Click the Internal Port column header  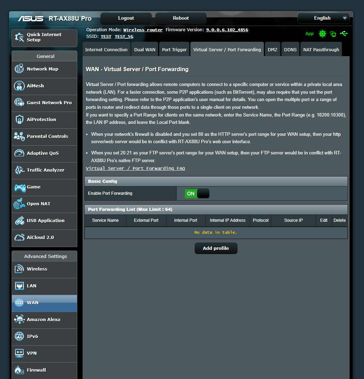click(186, 220)
